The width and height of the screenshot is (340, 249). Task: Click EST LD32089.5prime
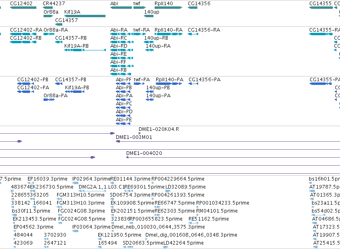click(168, 191)
